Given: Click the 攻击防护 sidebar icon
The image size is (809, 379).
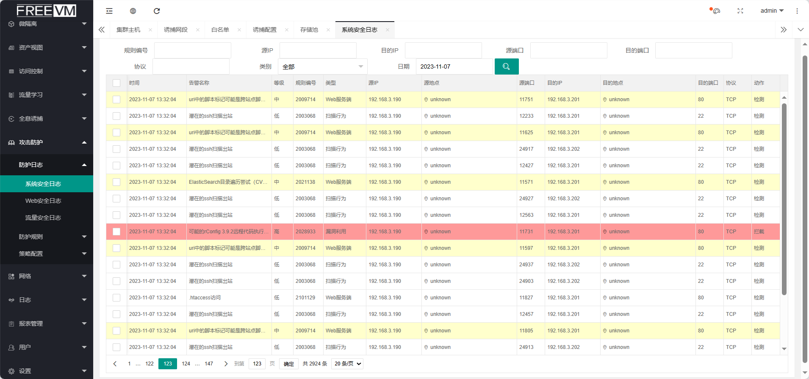Looking at the screenshot, I should (11, 142).
